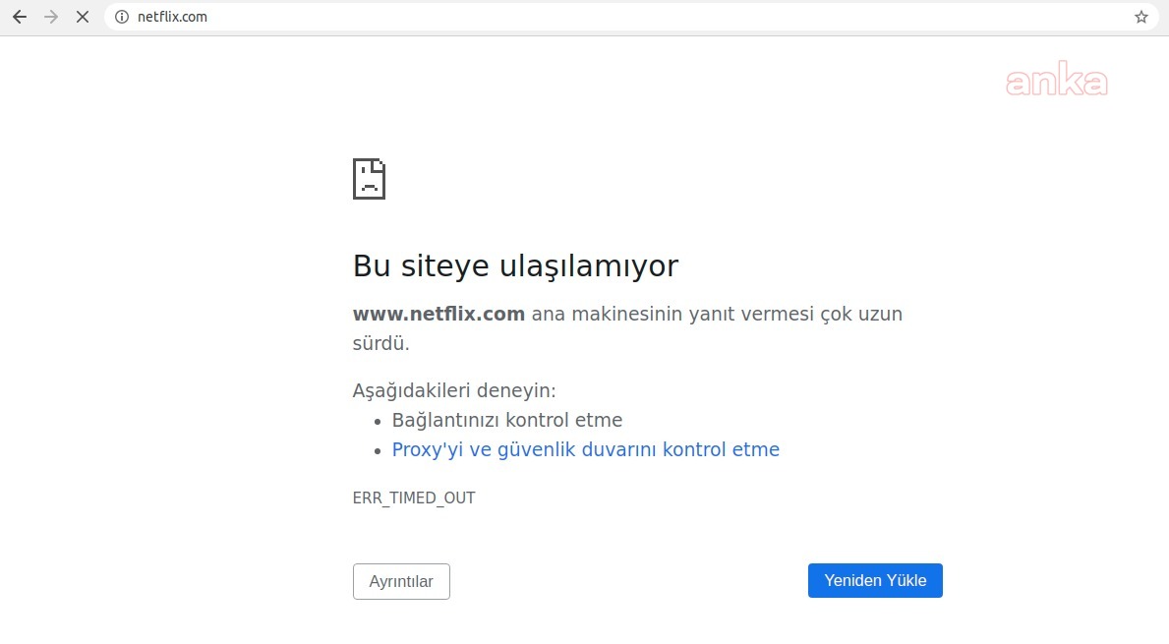This screenshot has height=644, width=1169.
Task: Click the heading Bu siteye ulaşılamıyor
Action: (x=515, y=265)
